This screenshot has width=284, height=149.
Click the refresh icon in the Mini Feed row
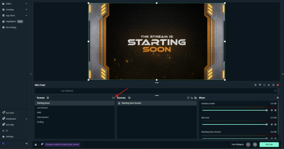pyautogui.click(x=275, y=91)
